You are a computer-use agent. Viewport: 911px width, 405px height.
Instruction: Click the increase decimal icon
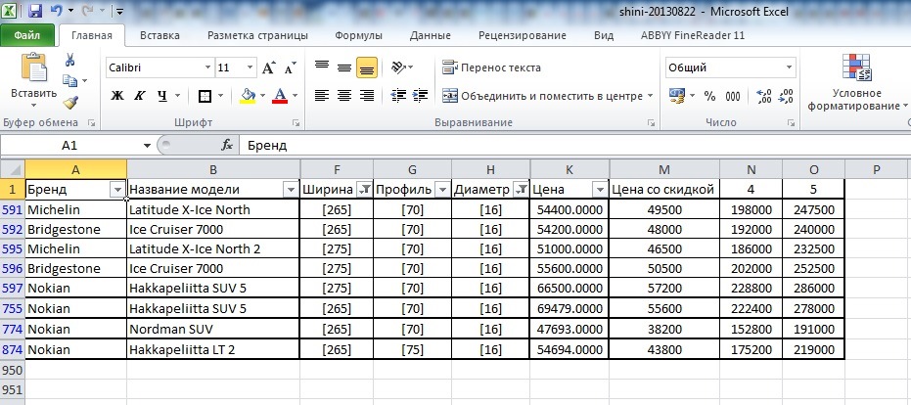coord(764,96)
